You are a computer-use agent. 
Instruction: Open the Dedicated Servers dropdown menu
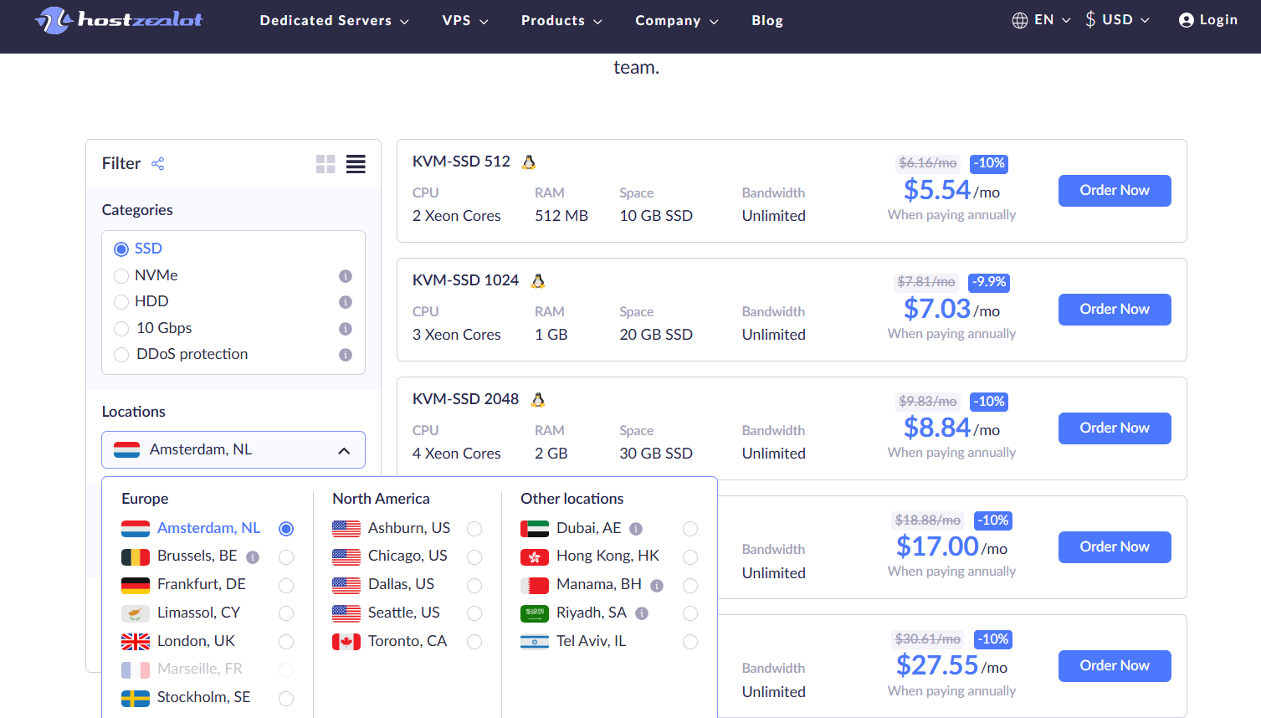(334, 20)
